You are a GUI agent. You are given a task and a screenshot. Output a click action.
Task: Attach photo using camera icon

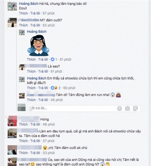[x=127, y=109]
